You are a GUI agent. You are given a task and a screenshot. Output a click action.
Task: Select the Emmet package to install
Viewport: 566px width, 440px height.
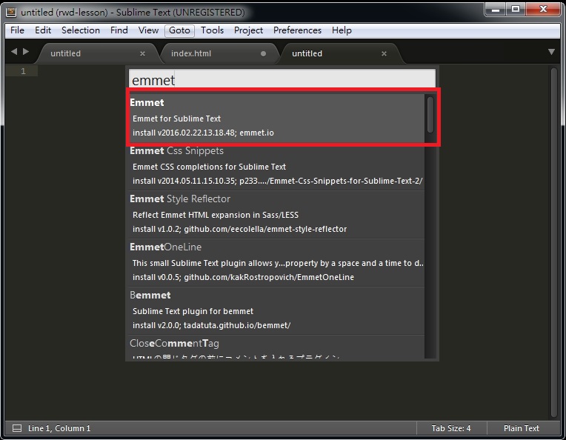(276, 117)
